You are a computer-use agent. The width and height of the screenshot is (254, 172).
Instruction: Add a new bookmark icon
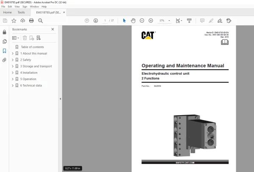pyautogui.click(x=32, y=38)
